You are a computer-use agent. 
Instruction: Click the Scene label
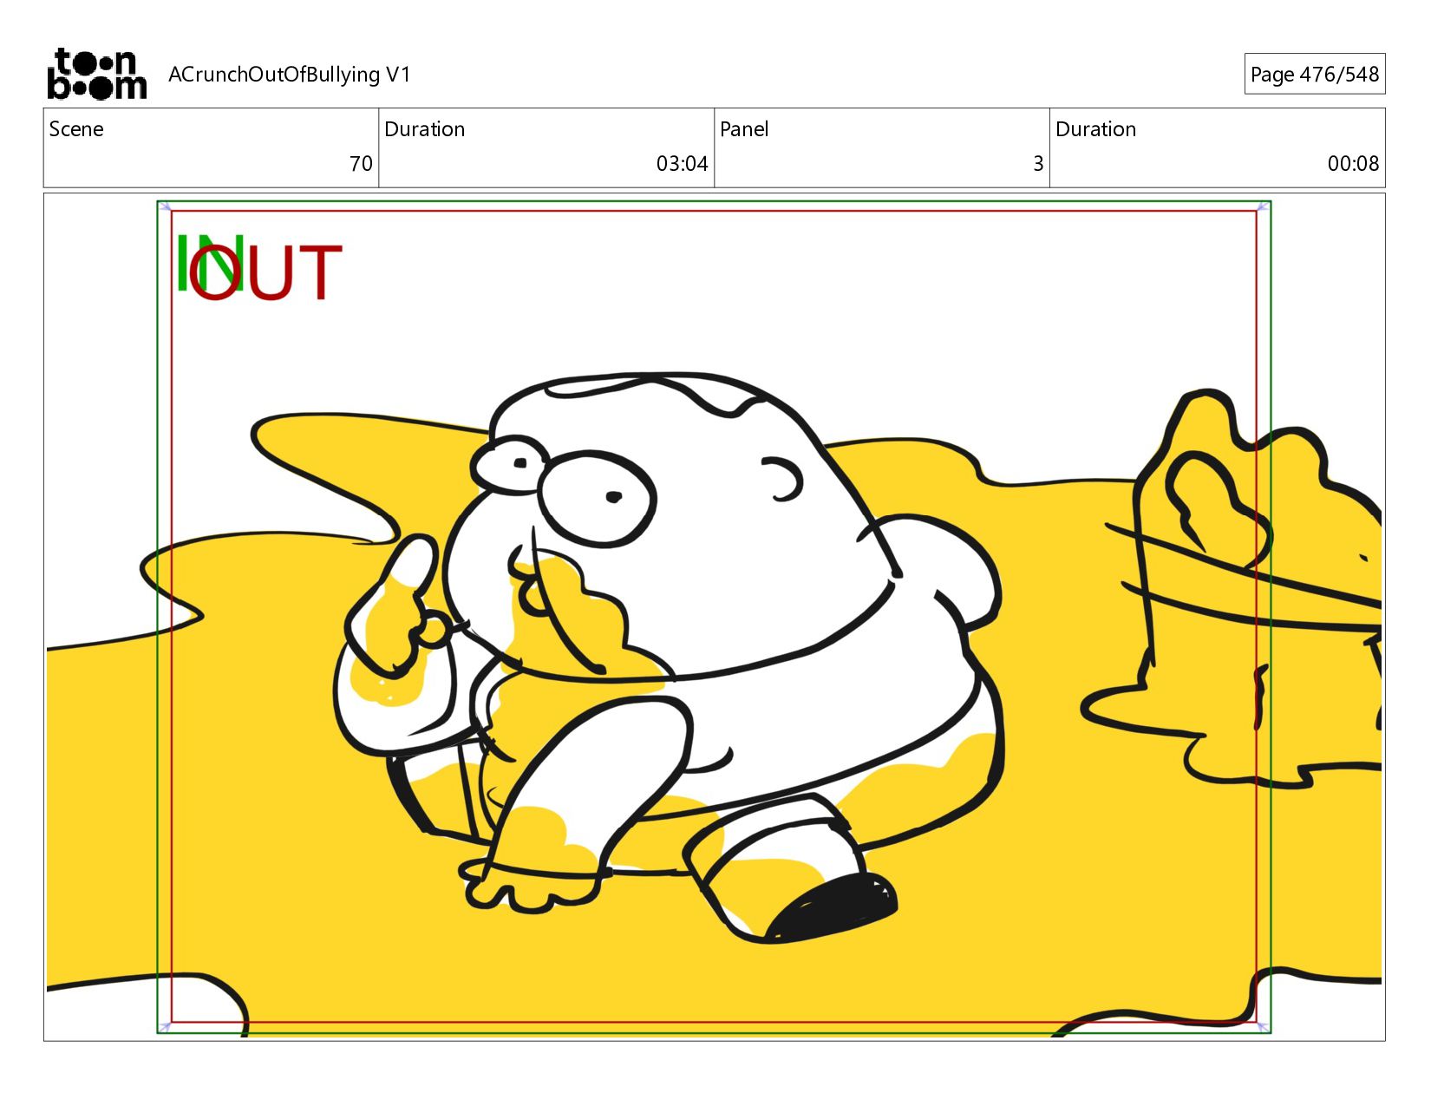coord(76,129)
